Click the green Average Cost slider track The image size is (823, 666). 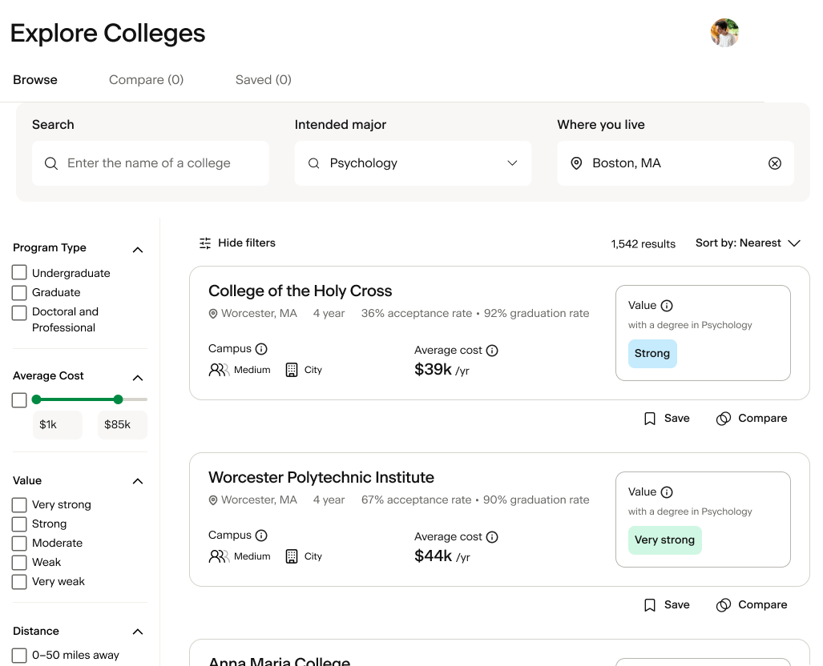[x=77, y=399]
